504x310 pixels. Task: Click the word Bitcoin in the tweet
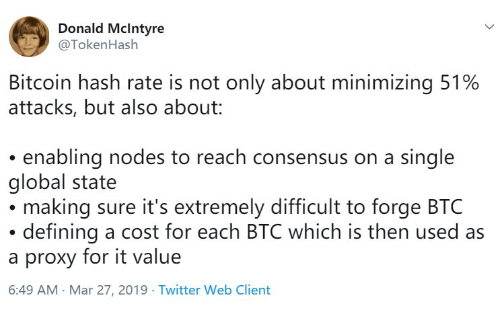40,83
